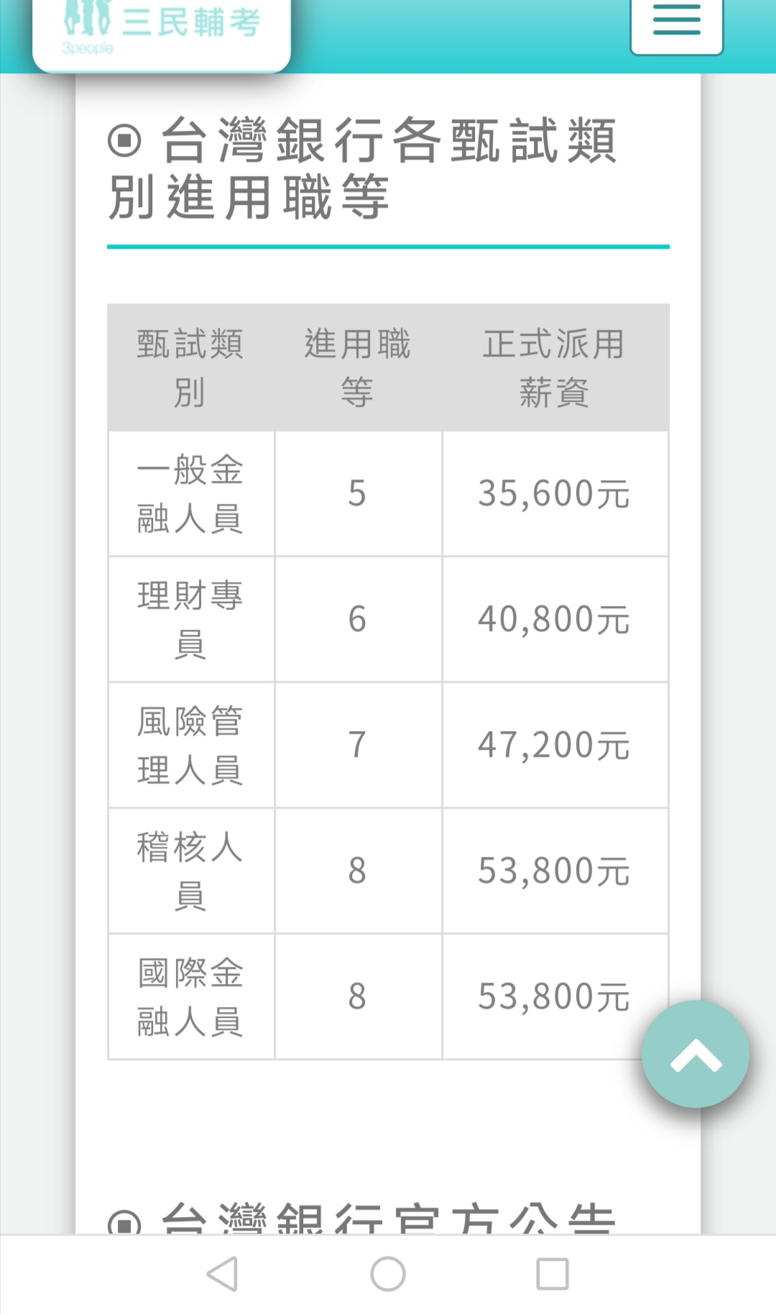The width and height of the screenshot is (776, 1314).
Task: Select the 甄試類別 column header
Action: [x=190, y=368]
